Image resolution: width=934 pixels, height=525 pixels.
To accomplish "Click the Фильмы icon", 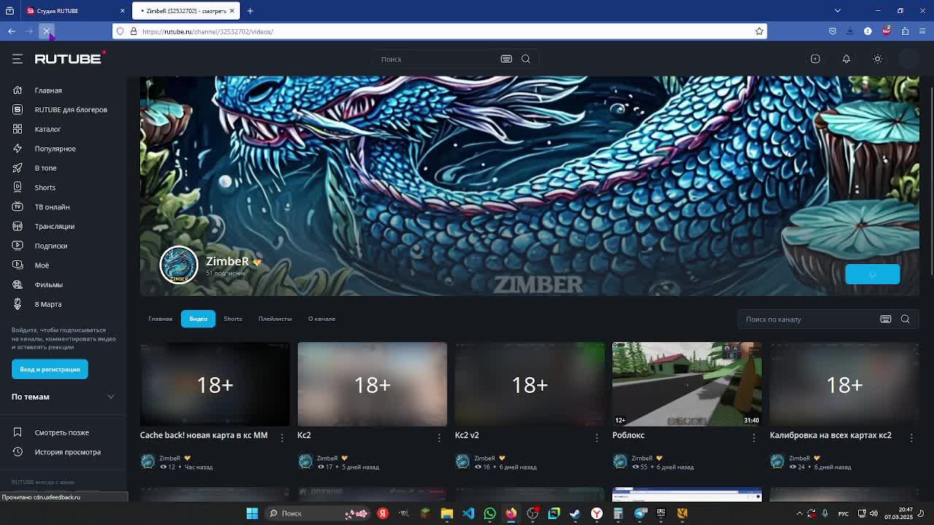I will pos(18,284).
